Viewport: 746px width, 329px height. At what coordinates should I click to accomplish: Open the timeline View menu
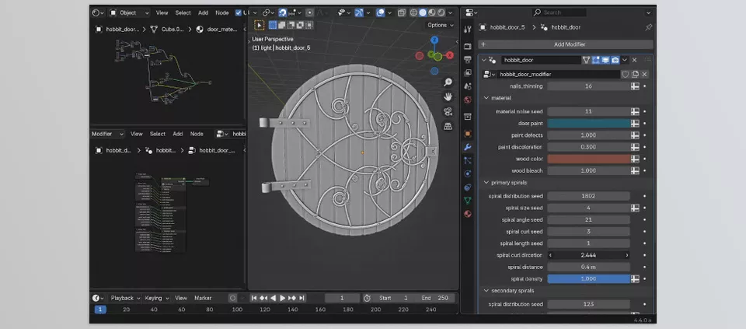(181, 298)
